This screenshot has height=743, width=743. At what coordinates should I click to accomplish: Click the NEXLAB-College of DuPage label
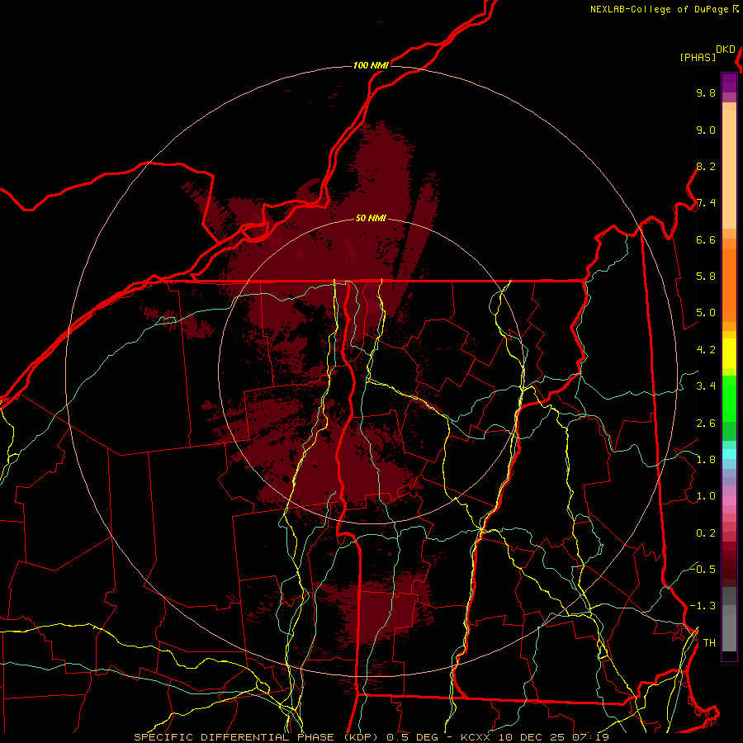(660, 9)
